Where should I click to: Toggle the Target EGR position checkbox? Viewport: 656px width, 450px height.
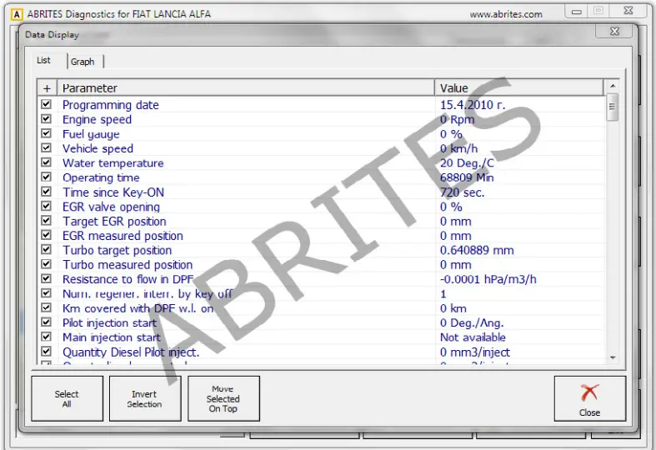(x=46, y=220)
